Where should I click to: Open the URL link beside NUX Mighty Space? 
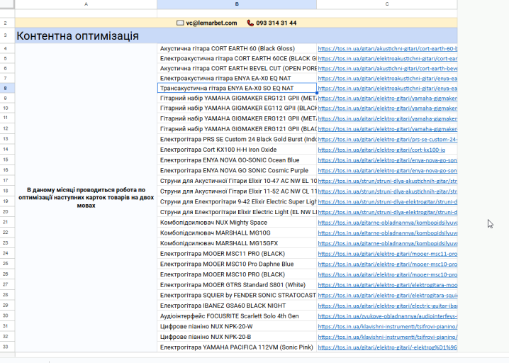[x=388, y=223]
